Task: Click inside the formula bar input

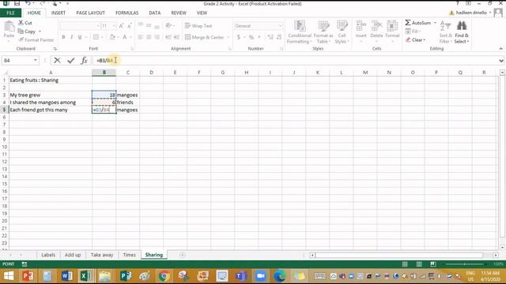Action: tap(295, 60)
